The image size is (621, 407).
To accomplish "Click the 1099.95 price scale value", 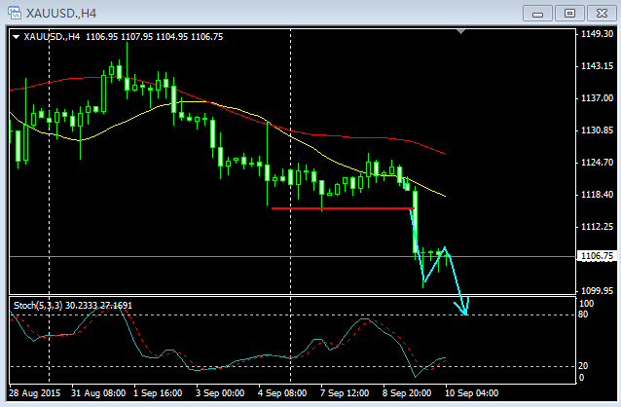I will tap(597, 291).
